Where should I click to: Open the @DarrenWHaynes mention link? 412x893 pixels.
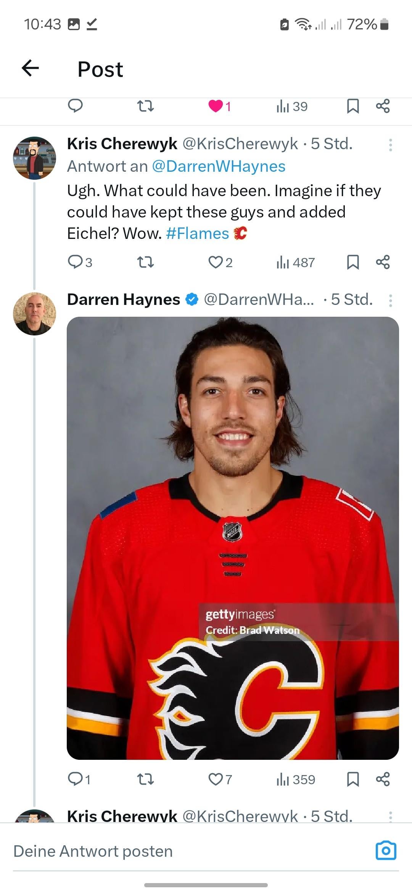(219, 166)
